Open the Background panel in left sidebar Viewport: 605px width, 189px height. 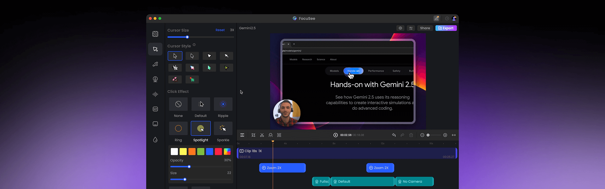(x=155, y=34)
